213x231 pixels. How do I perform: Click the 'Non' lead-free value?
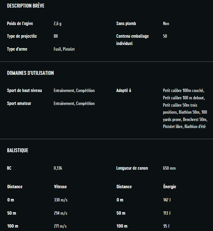166,24
